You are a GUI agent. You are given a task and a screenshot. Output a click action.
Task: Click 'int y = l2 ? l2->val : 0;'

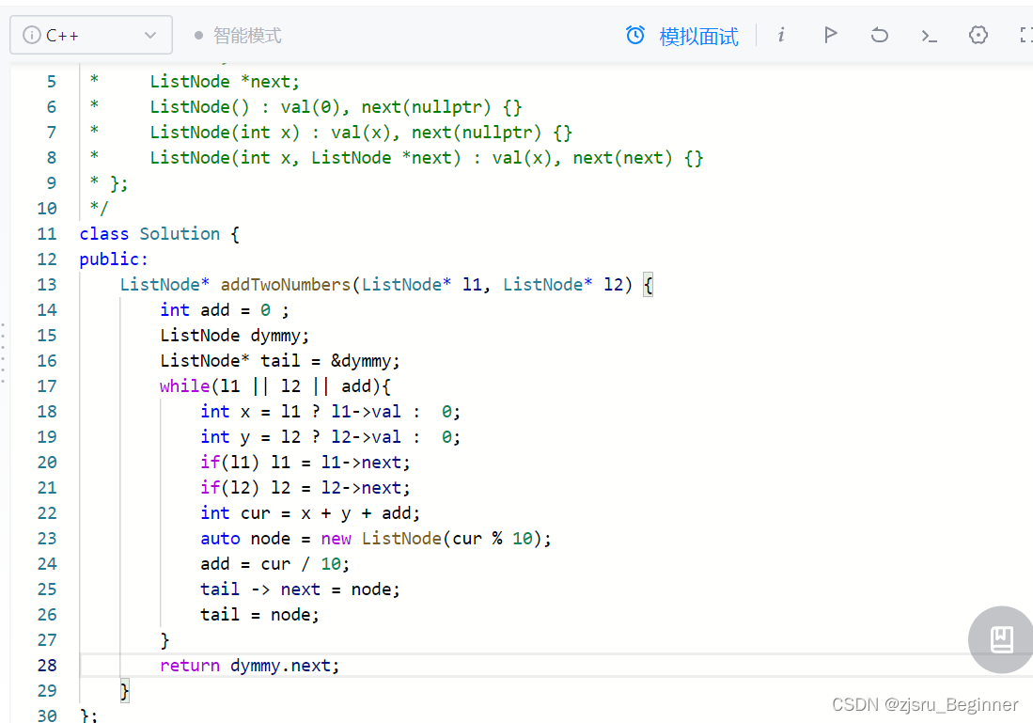tap(330, 437)
